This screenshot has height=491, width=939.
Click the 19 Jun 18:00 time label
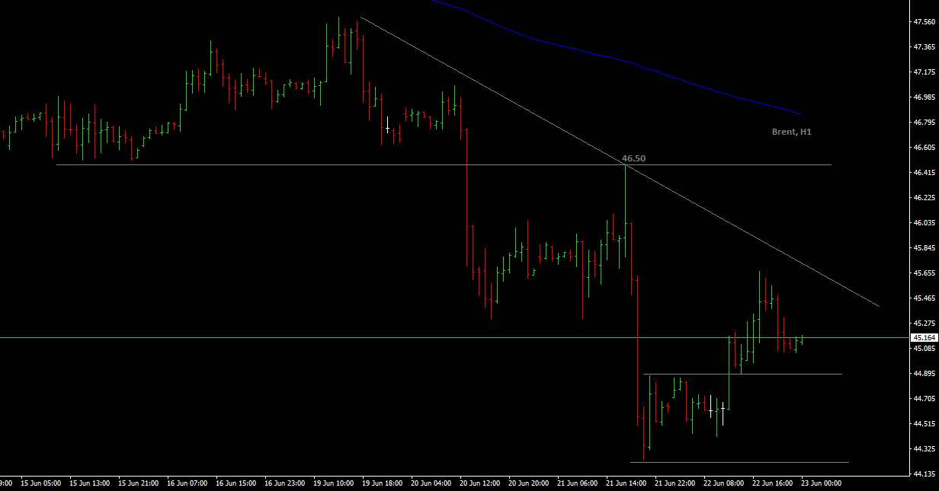click(x=382, y=483)
